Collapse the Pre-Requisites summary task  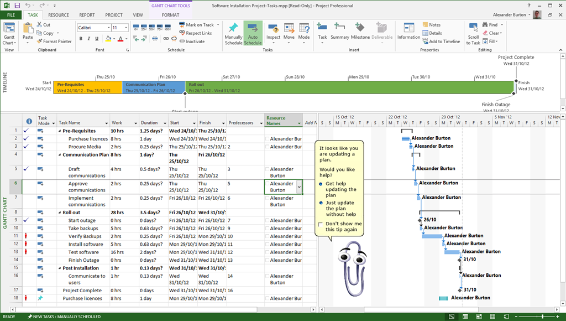pyautogui.click(x=60, y=131)
